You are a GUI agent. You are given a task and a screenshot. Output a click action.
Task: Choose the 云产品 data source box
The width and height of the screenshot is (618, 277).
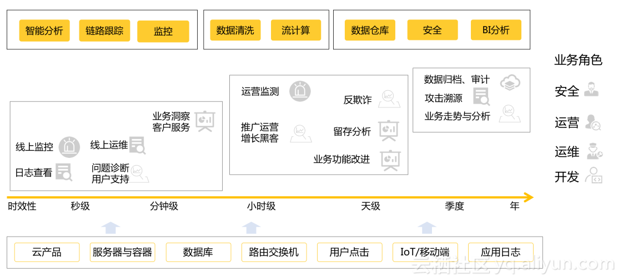(x=47, y=252)
